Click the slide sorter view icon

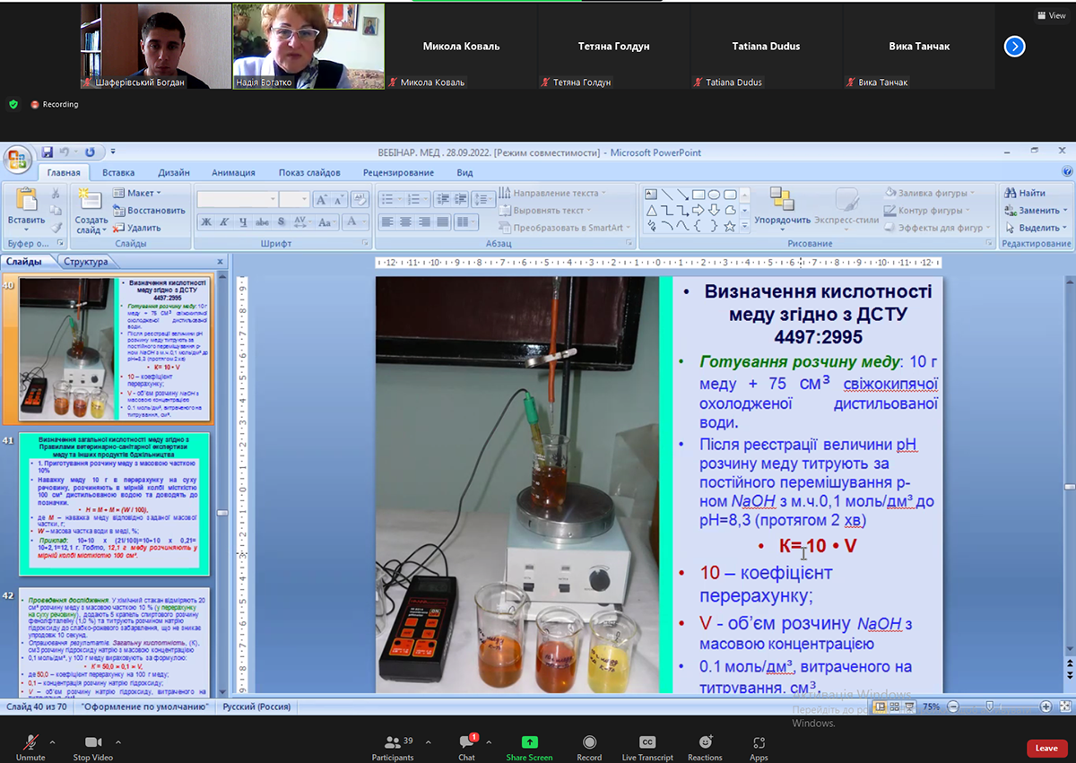click(895, 707)
